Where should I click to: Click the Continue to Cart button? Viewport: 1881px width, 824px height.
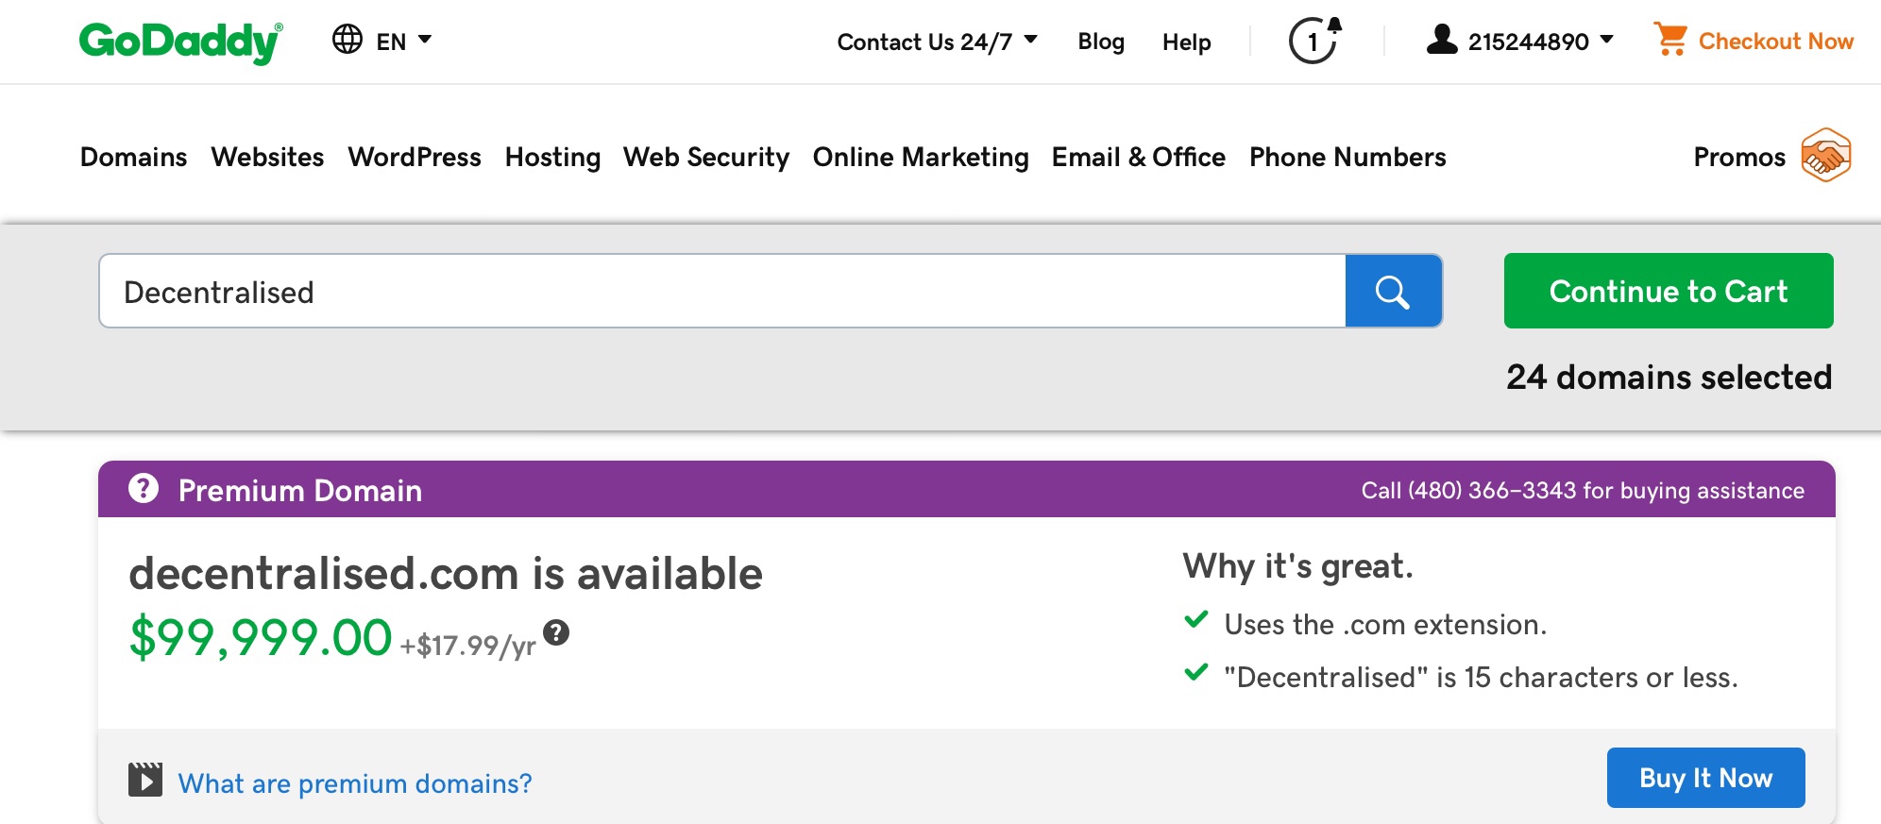click(1669, 291)
